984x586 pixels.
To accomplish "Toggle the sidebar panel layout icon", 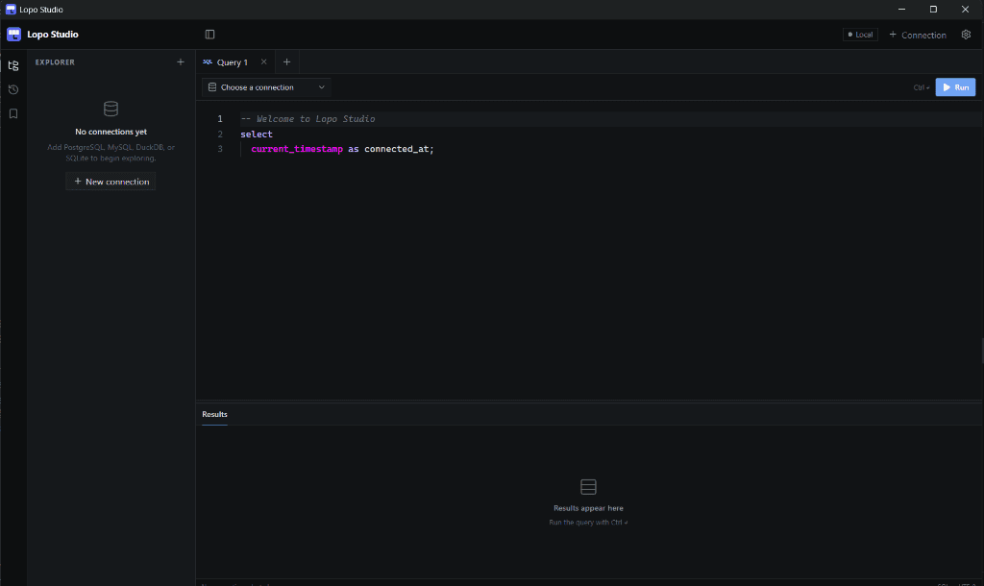I will tap(209, 35).
